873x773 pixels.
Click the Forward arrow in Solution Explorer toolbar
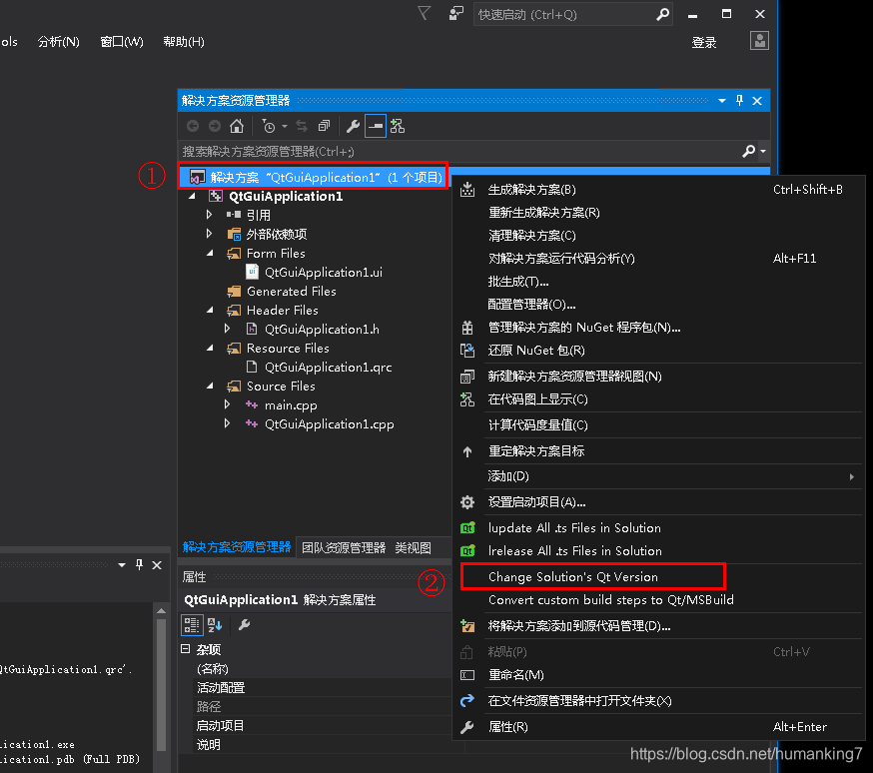(215, 126)
